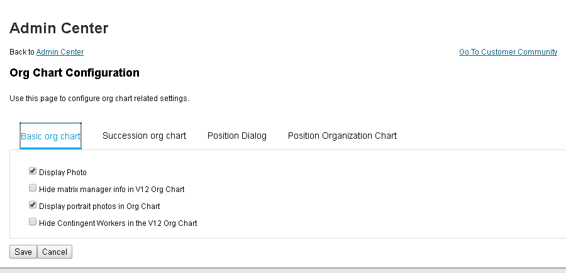This screenshot has height=273, width=566.
Task: Open the Position Dialog tab
Action: click(x=237, y=136)
